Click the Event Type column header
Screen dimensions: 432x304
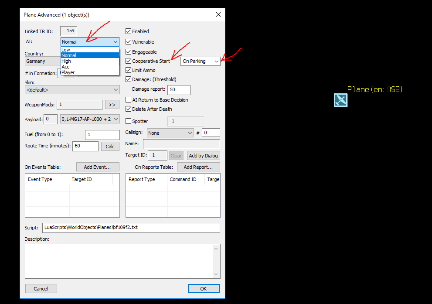[47, 179]
